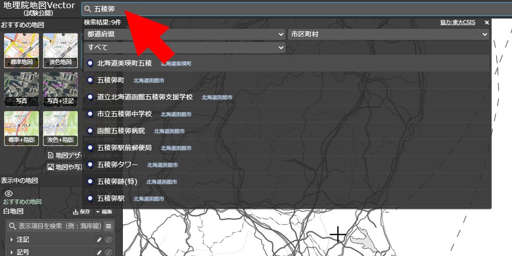The width and height of the screenshot is (512, 256).
Task: Click the 表示項目を検索 input field
Action: (x=57, y=226)
